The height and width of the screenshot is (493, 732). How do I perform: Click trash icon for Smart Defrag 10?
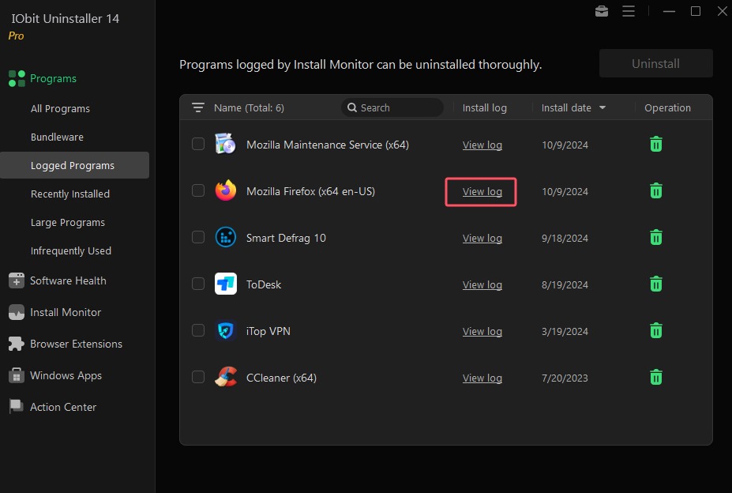[656, 237]
